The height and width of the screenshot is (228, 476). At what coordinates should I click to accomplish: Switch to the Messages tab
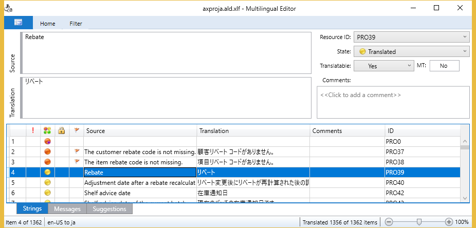click(67, 209)
